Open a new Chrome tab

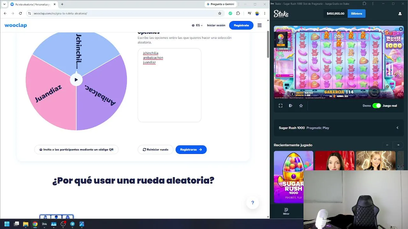tap(62, 4)
